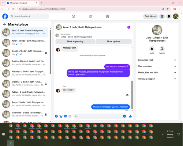Open Roxy conversation in list
Viewport: 183px width, 146px height.
click(x=25, y=104)
